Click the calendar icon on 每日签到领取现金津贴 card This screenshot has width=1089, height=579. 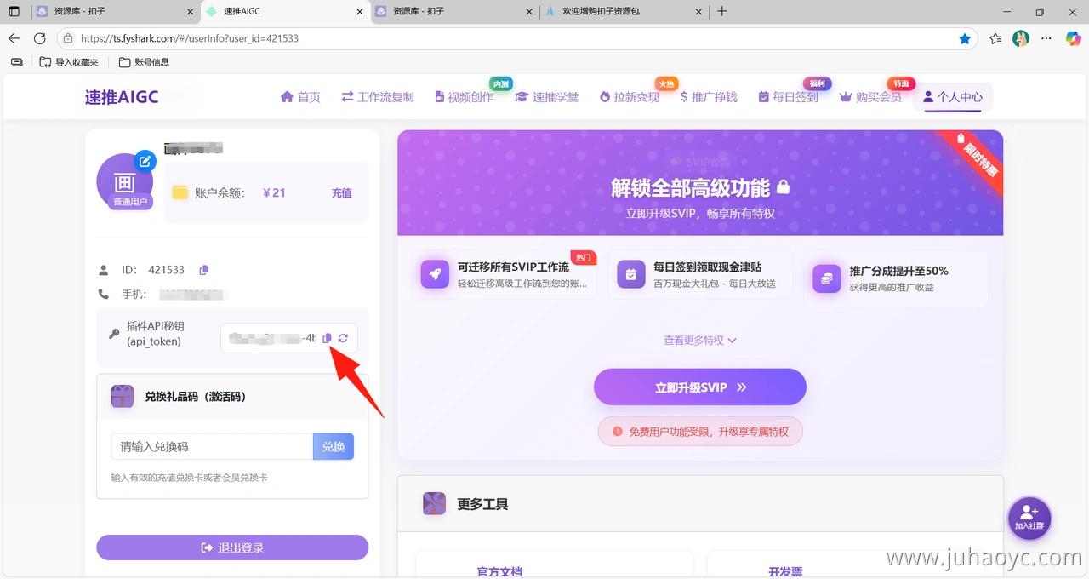[x=631, y=274]
